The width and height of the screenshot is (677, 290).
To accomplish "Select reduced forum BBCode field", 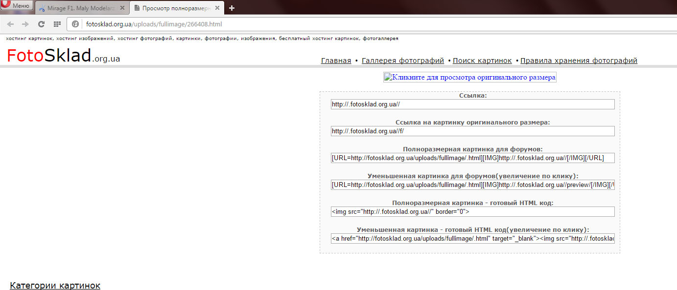I will [473, 185].
